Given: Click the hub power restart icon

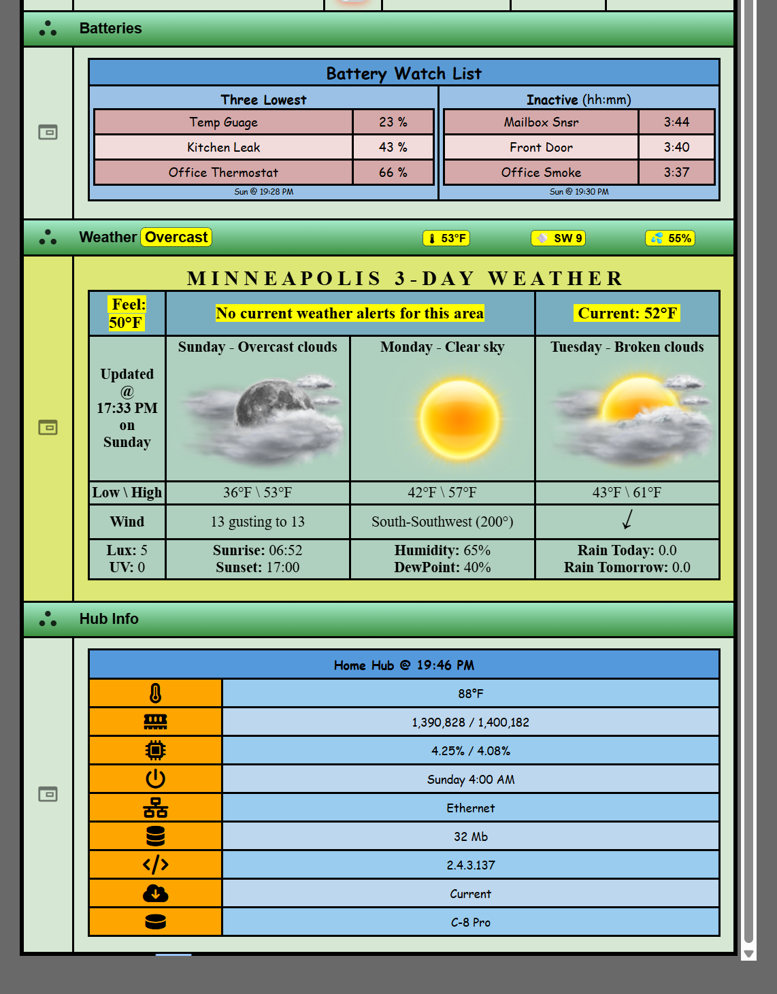Looking at the screenshot, I should pos(155,779).
